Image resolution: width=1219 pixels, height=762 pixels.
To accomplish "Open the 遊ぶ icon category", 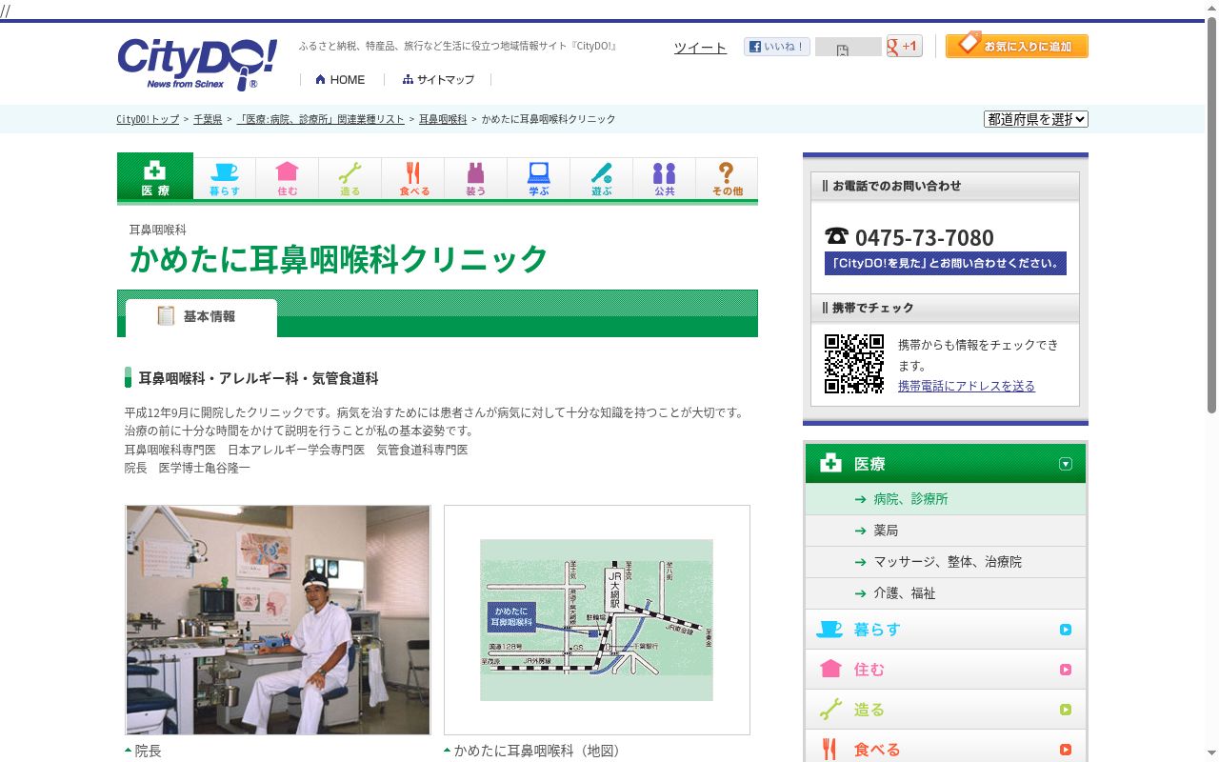I will [x=602, y=178].
